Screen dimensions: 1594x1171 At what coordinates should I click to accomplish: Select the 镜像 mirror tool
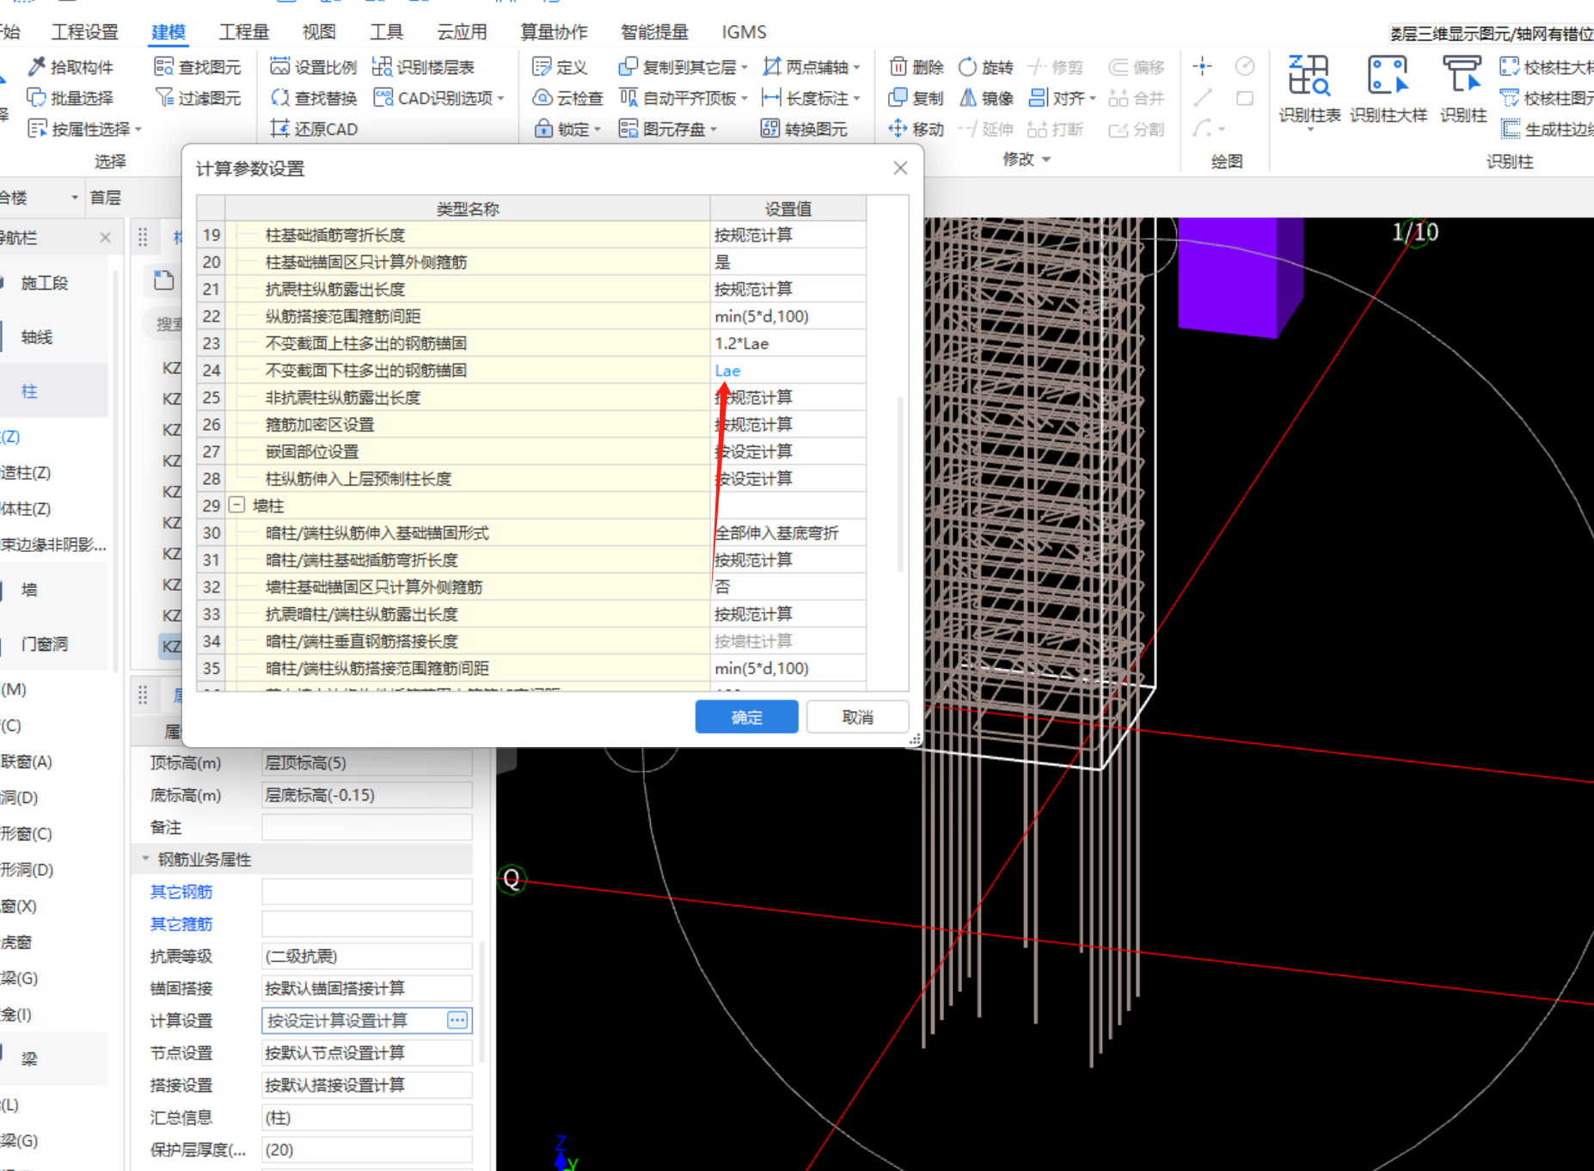pos(986,98)
